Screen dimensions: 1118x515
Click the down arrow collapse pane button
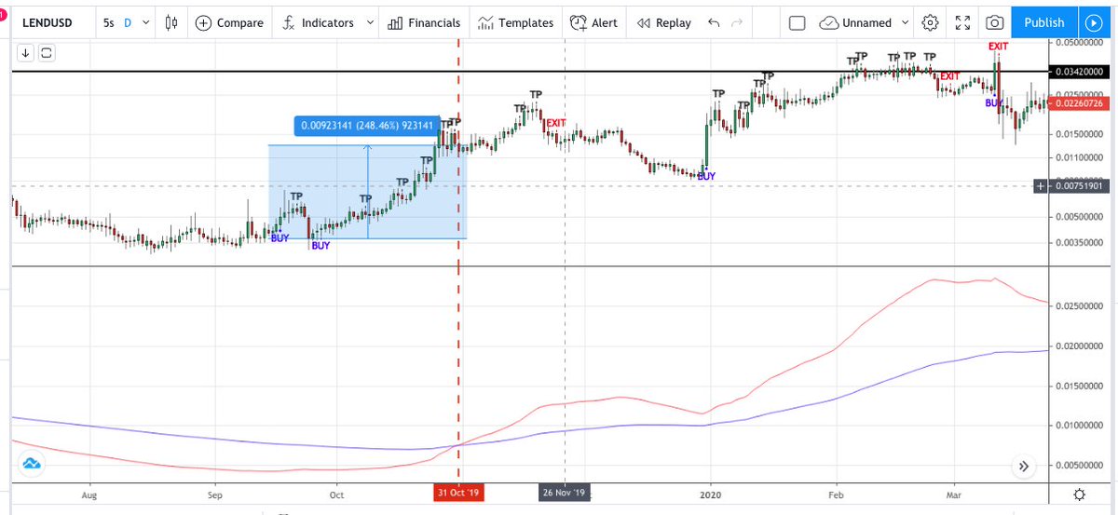(26, 53)
